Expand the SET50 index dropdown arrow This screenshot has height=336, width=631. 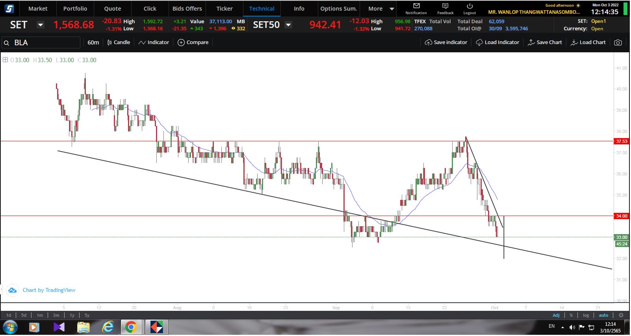(x=288, y=25)
